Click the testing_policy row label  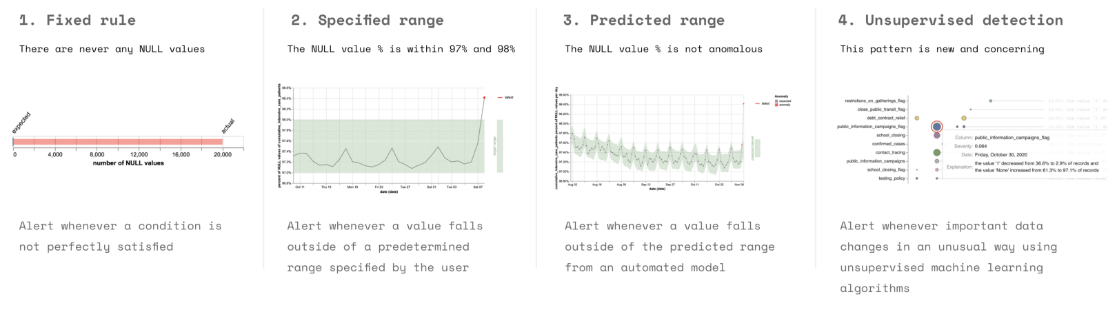pyautogui.click(x=892, y=178)
